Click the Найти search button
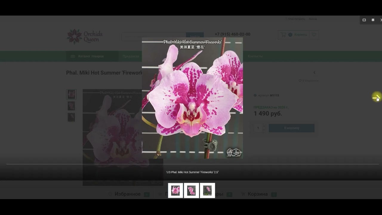This screenshot has width=382, height=215. (195, 36)
